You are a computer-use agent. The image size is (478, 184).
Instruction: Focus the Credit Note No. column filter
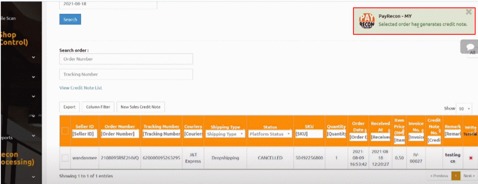pyautogui.click(x=434, y=140)
